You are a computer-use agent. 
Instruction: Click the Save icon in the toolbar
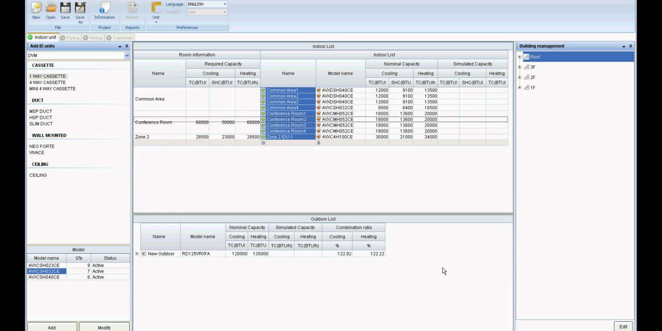65,8
